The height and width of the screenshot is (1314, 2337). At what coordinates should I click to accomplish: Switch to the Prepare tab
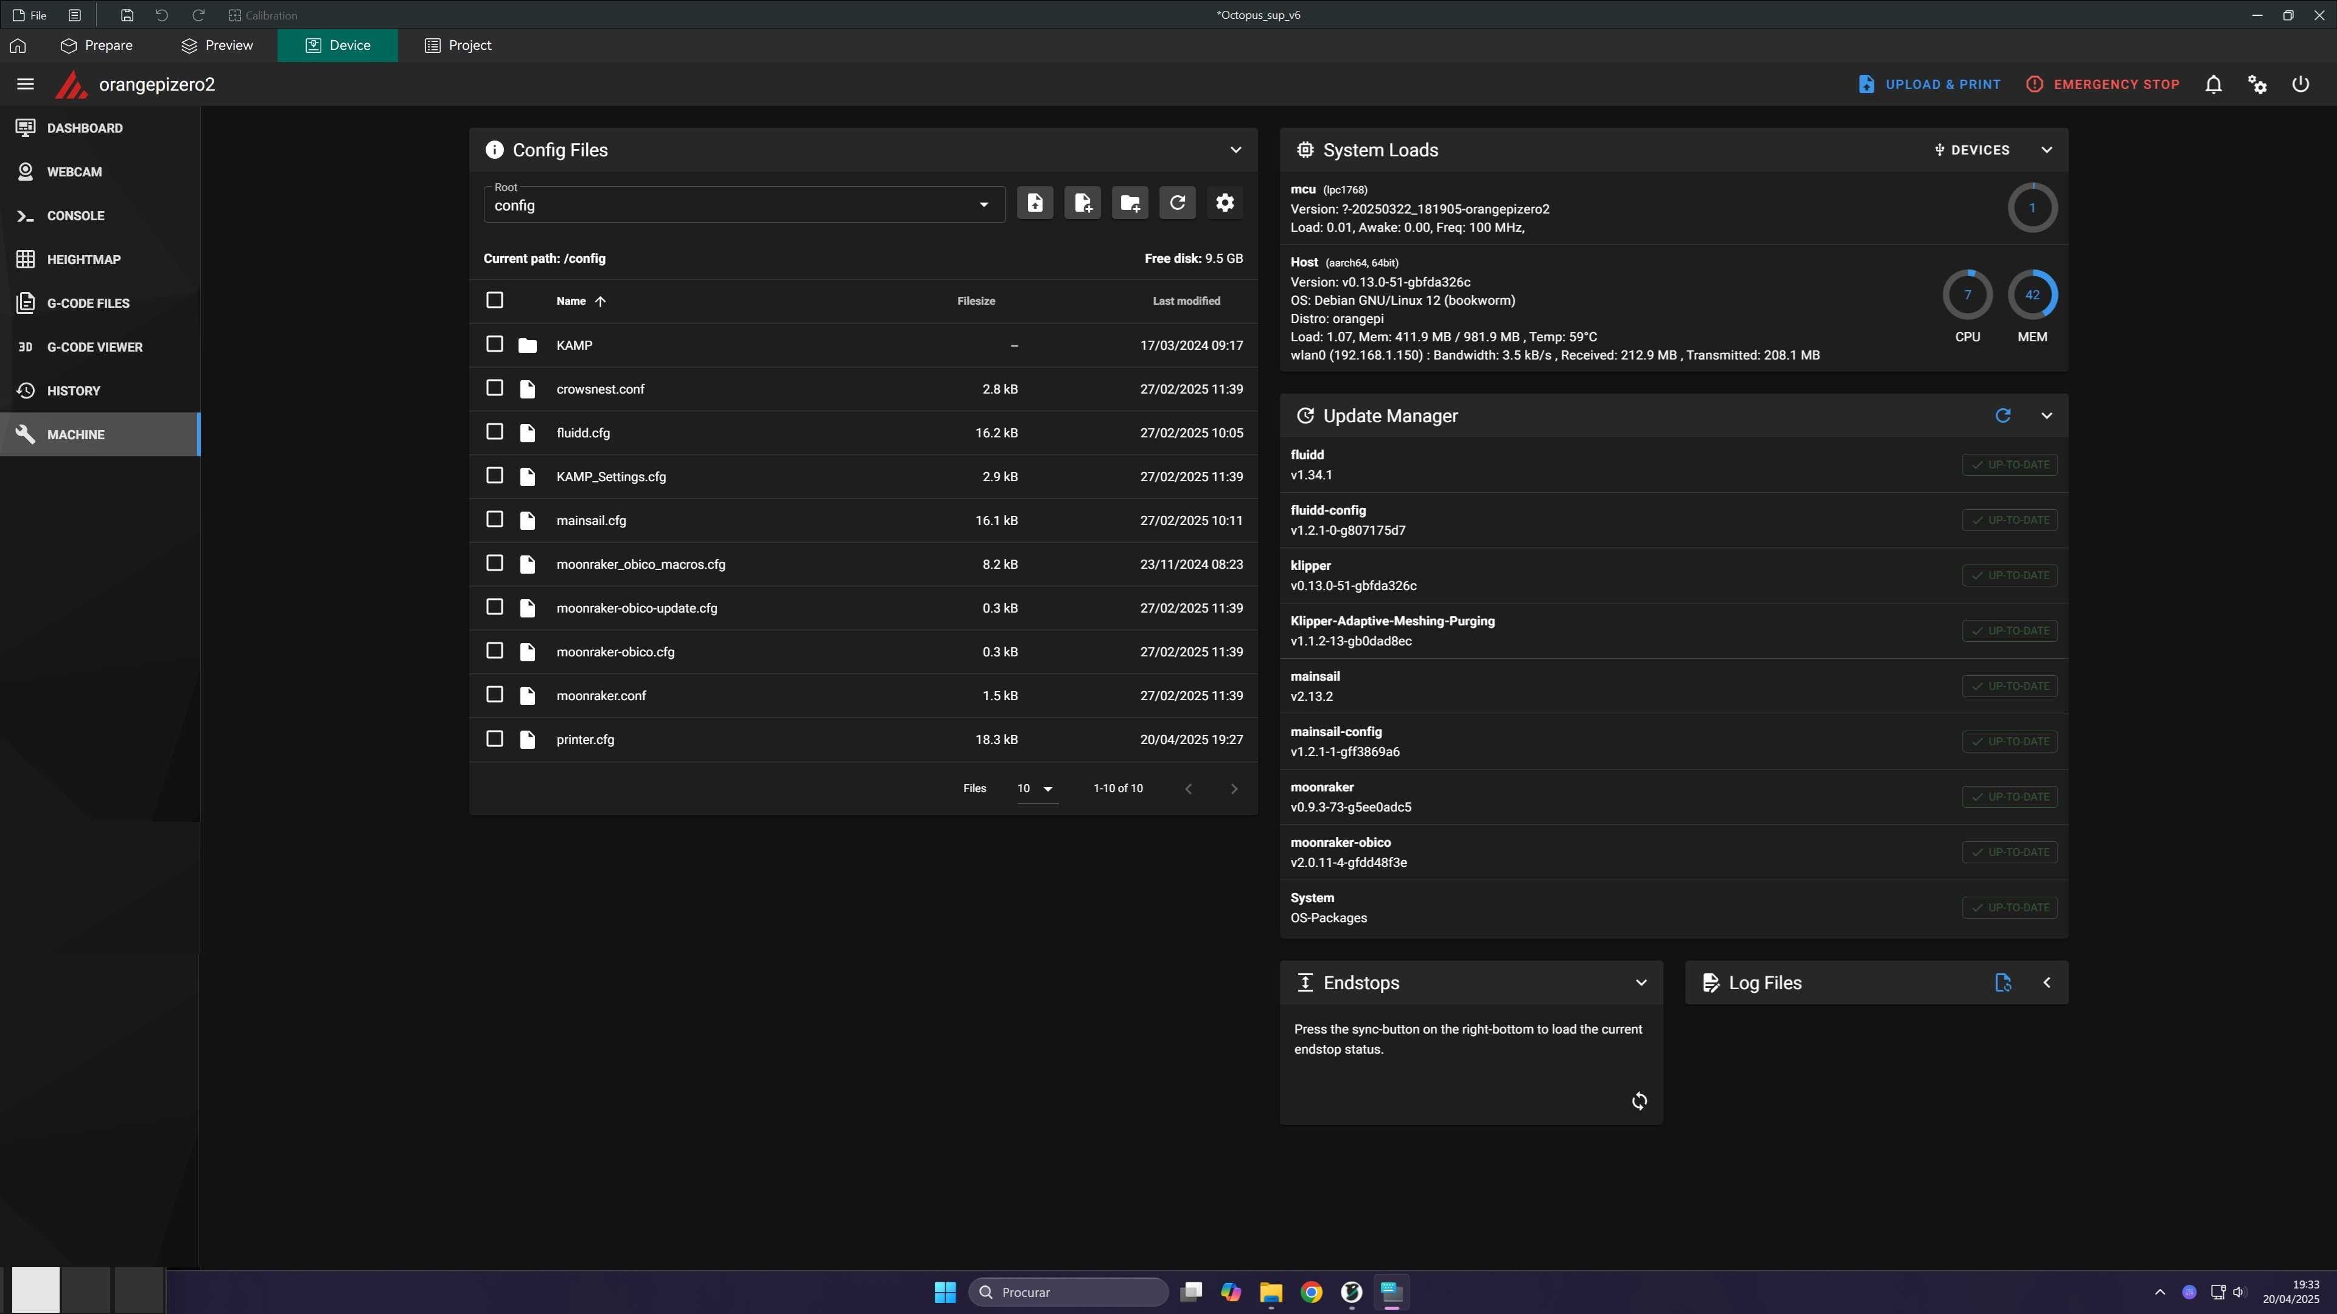pyautogui.click(x=97, y=46)
